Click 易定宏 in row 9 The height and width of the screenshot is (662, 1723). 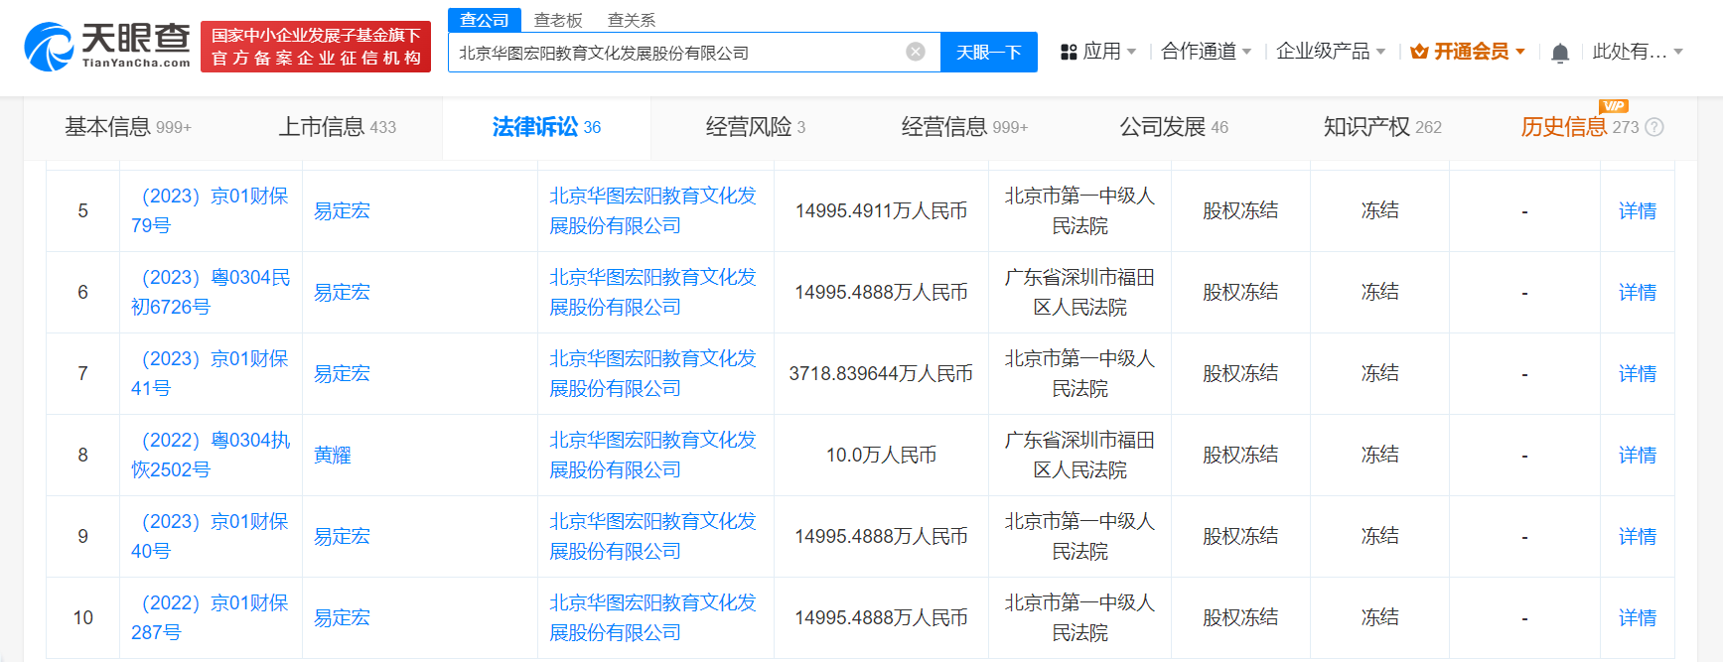click(342, 536)
